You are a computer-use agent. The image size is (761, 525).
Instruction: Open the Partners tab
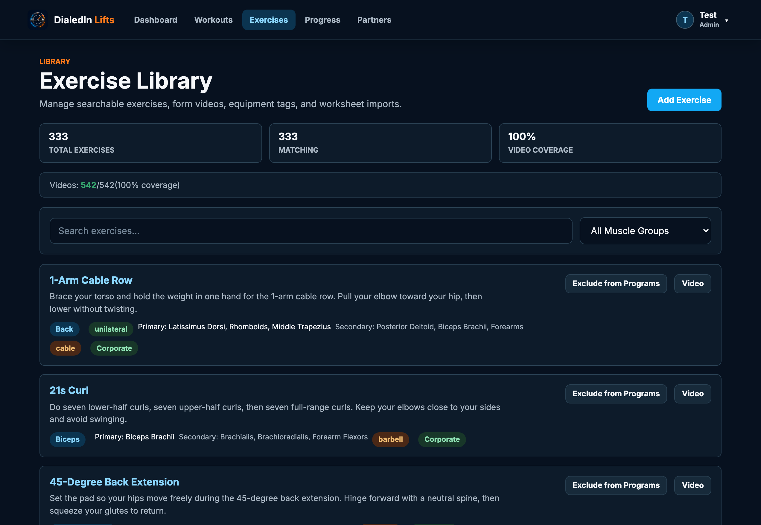pos(374,20)
